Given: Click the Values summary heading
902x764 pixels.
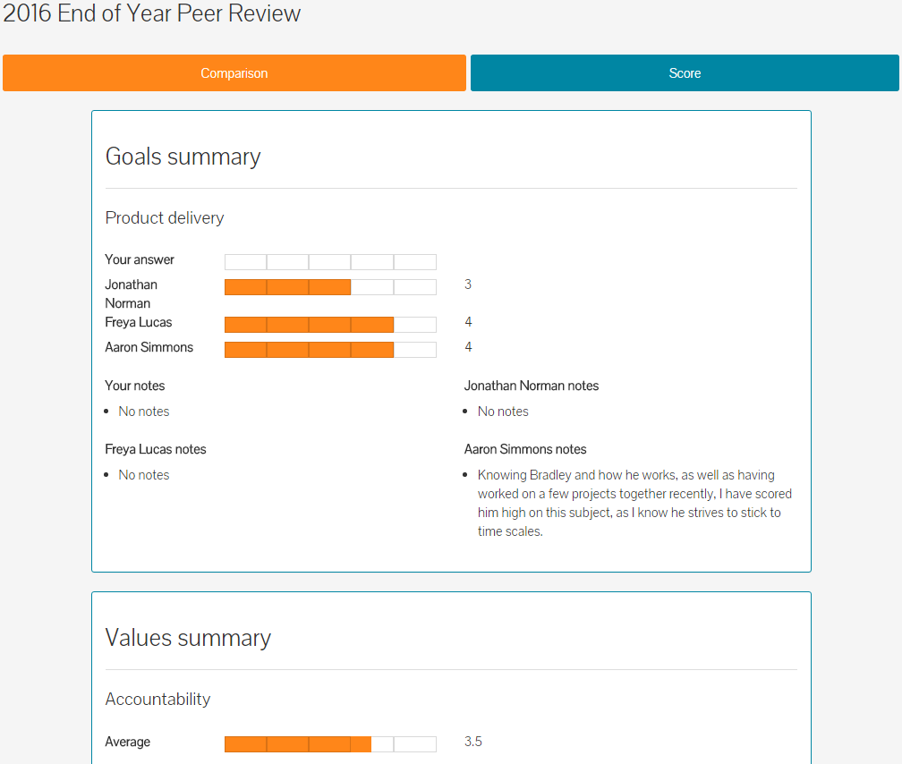Looking at the screenshot, I should tap(188, 638).
